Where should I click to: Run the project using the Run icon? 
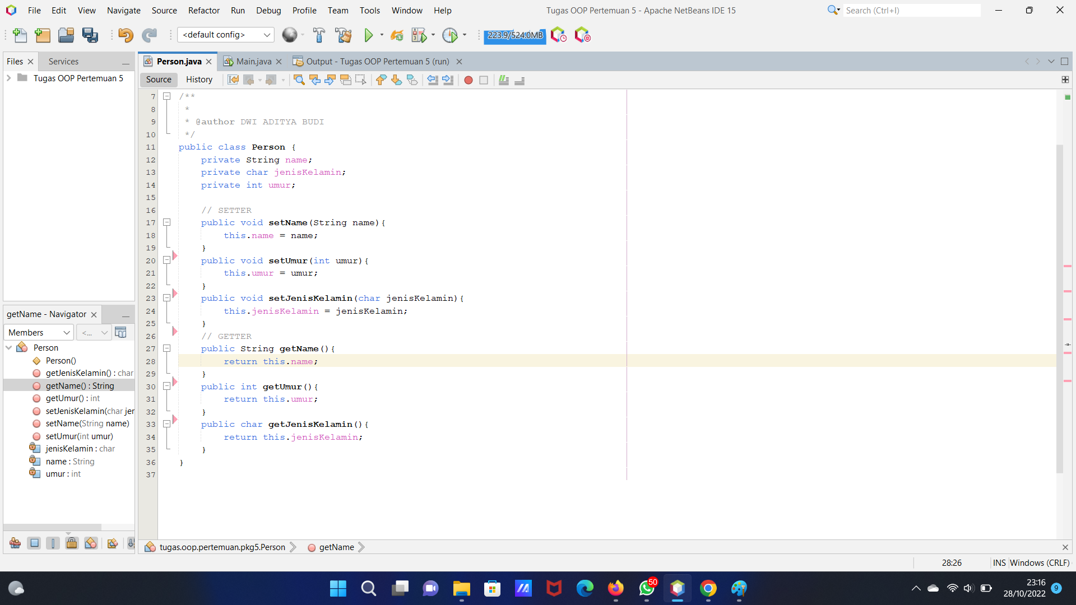click(368, 35)
